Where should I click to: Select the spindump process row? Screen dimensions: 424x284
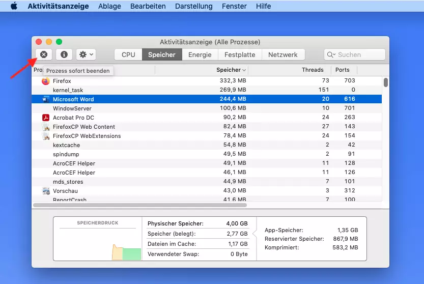point(207,154)
